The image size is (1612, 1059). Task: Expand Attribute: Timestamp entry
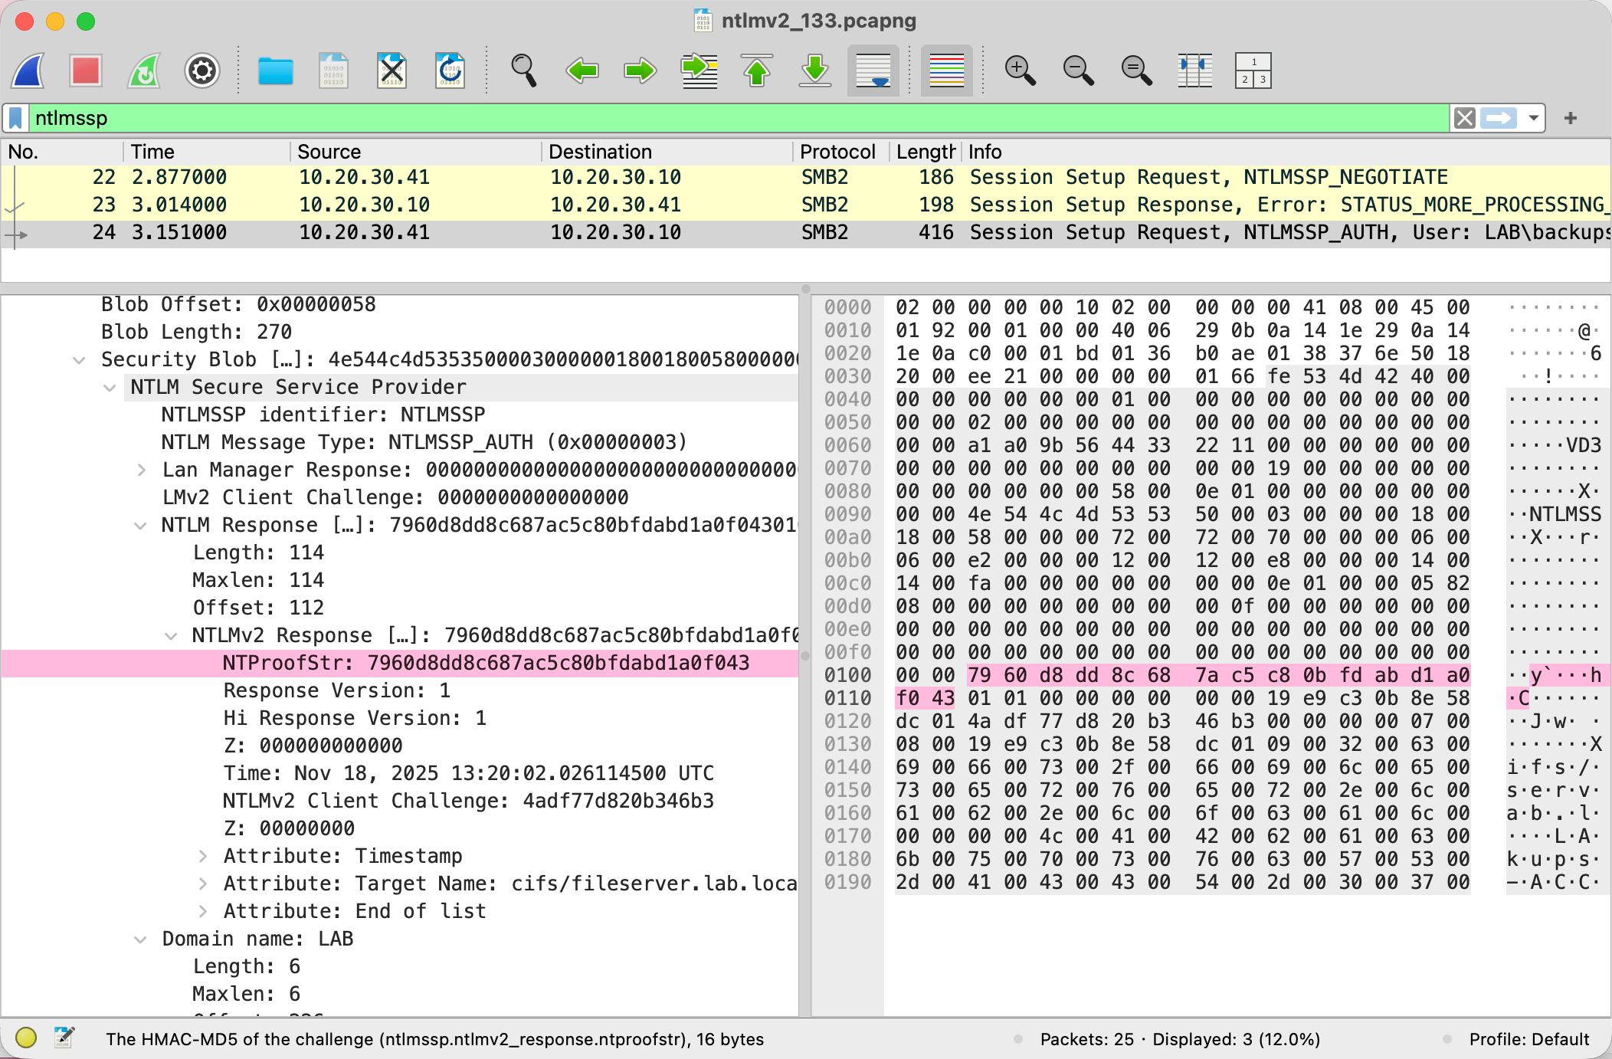202,857
